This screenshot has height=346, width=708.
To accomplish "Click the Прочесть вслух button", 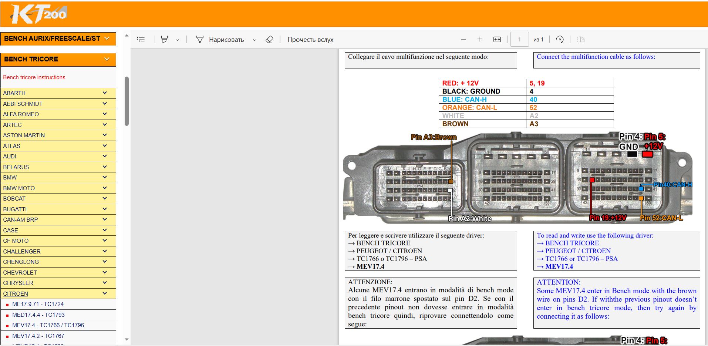I will tap(310, 40).
